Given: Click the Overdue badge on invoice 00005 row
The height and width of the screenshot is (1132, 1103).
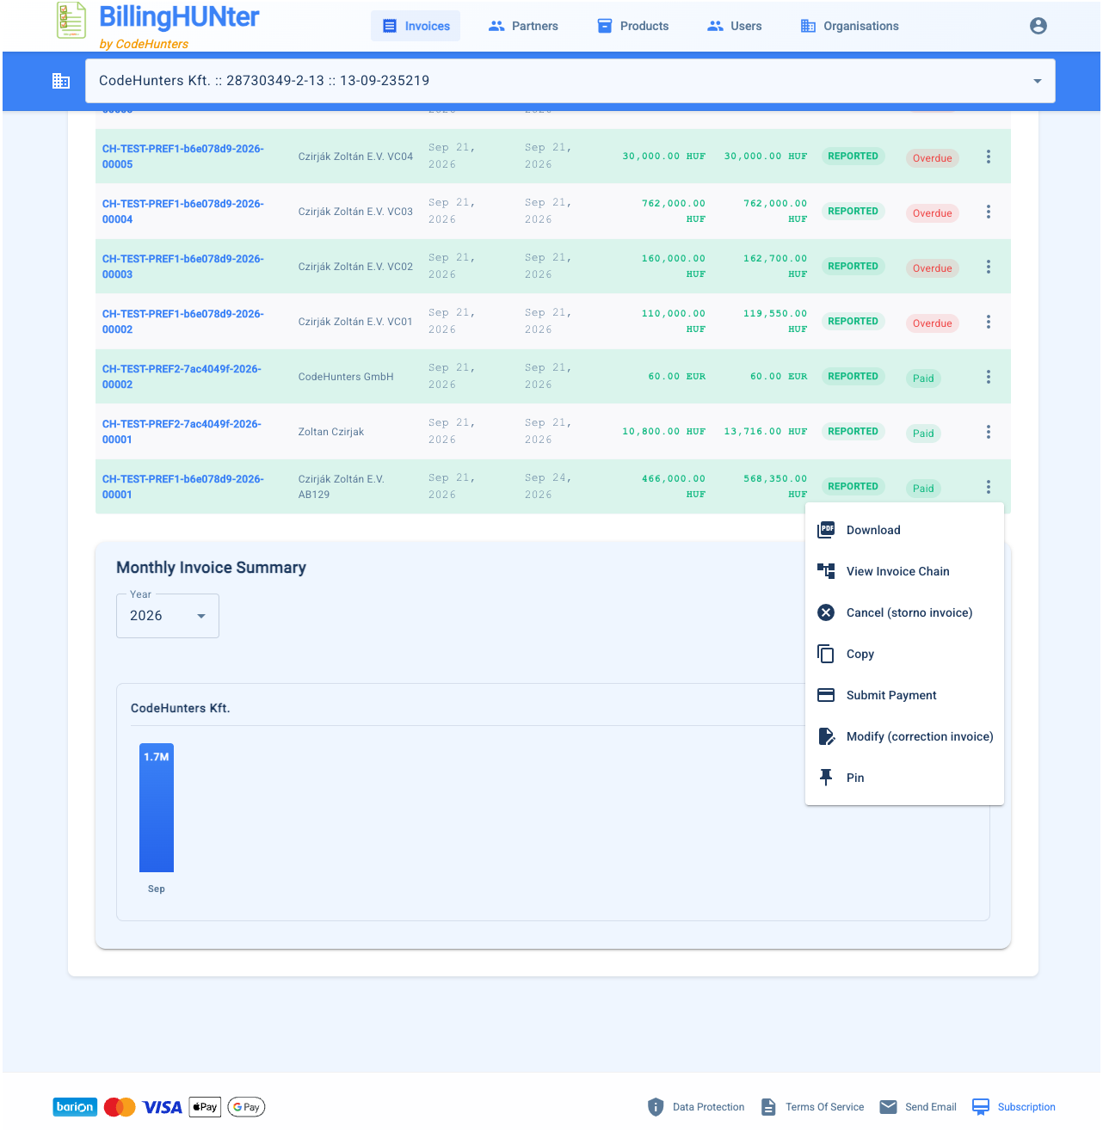Looking at the screenshot, I should tap(933, 158).
